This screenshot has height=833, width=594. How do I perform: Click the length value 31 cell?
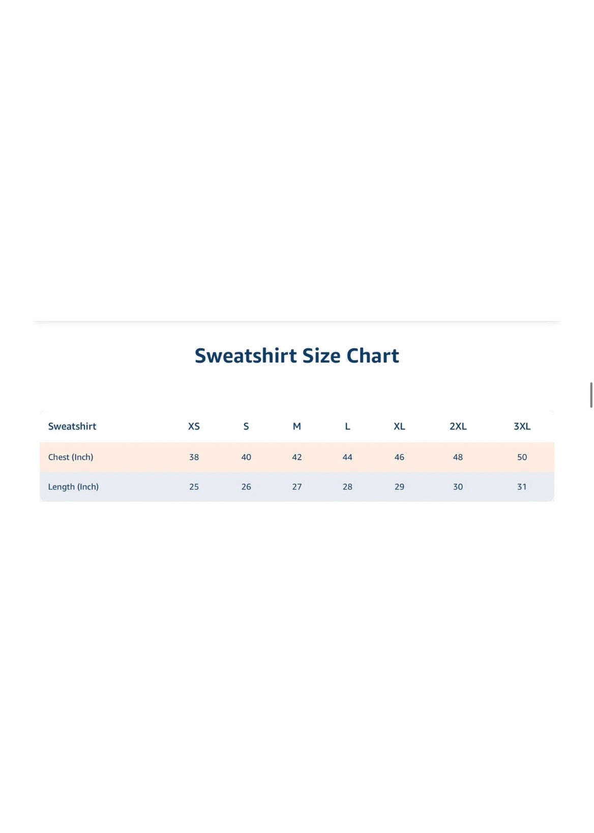[x=522, y=487]
